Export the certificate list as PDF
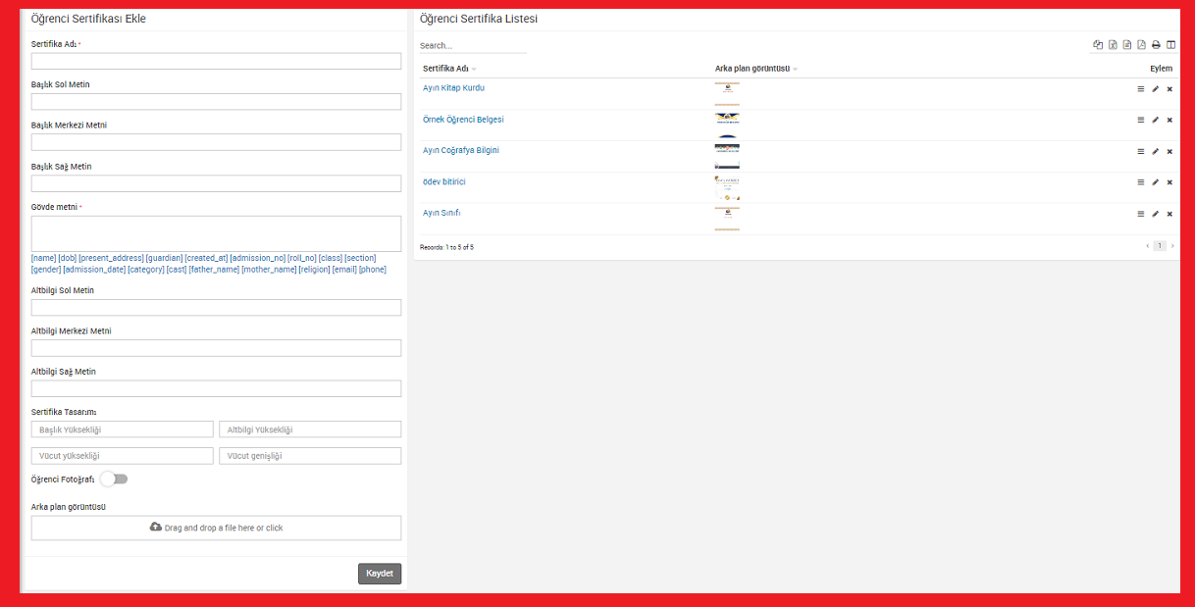This screenshot has width=1195, height=607. pos(1141,45)
